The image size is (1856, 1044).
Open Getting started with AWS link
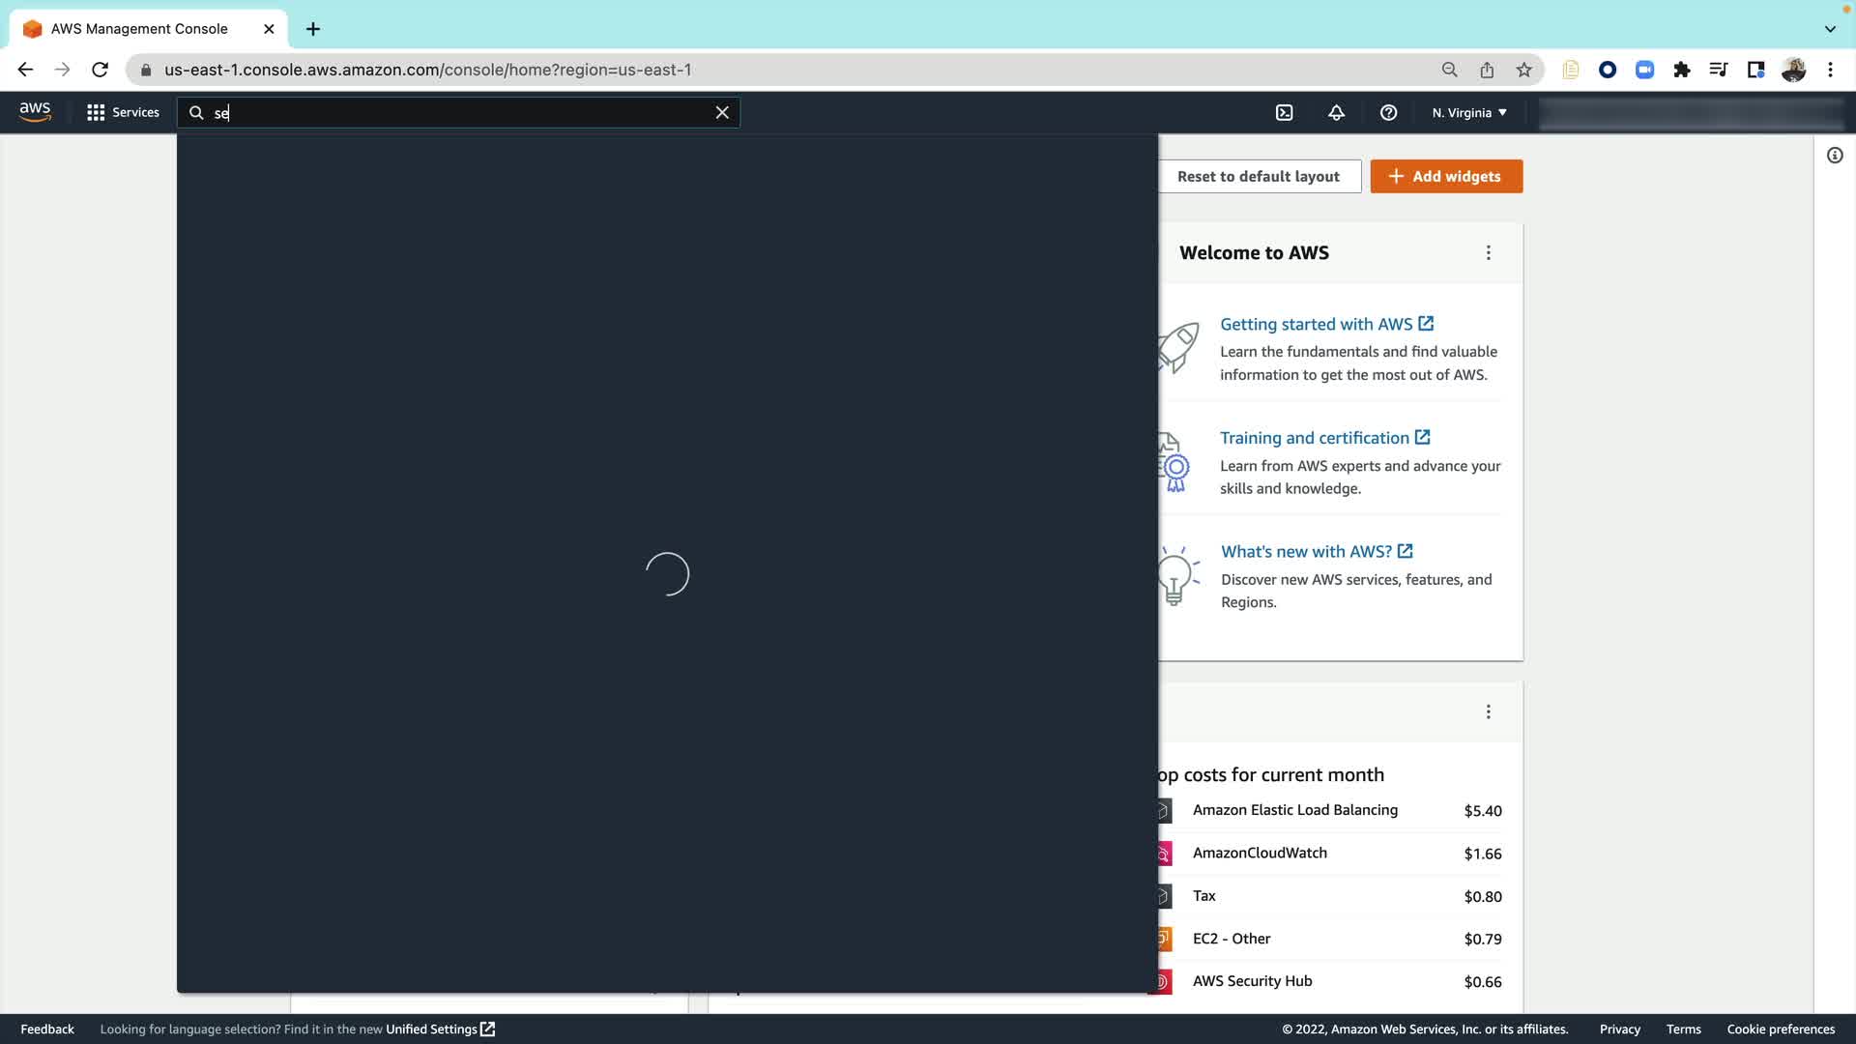coord(1316,325)
